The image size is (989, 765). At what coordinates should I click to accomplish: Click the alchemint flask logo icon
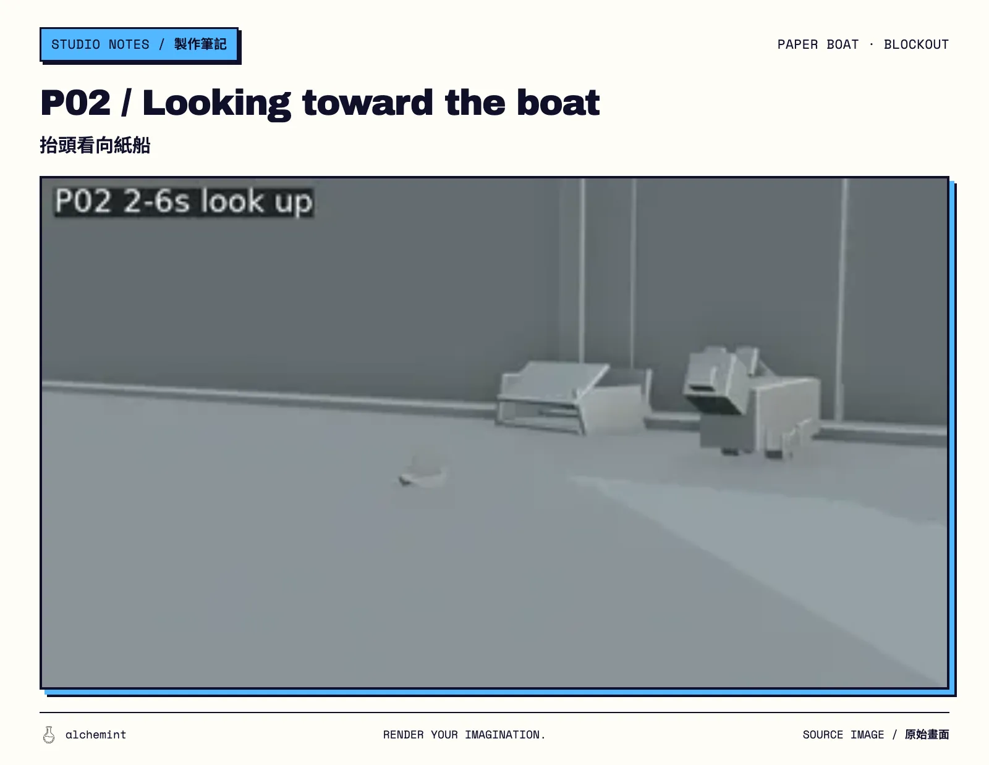[49, 735]
